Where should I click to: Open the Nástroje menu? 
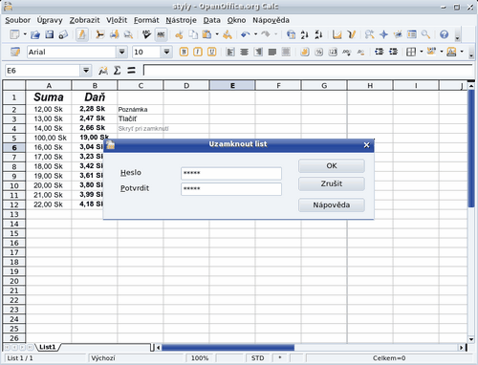(181, 20)
